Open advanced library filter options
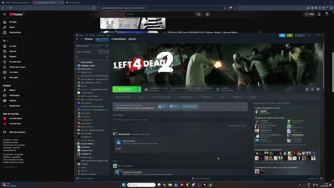Image resolution: width=334 pixels, height=188 pixels. pos(107,57)
